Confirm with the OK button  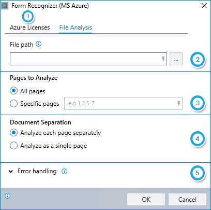point(146,200)
